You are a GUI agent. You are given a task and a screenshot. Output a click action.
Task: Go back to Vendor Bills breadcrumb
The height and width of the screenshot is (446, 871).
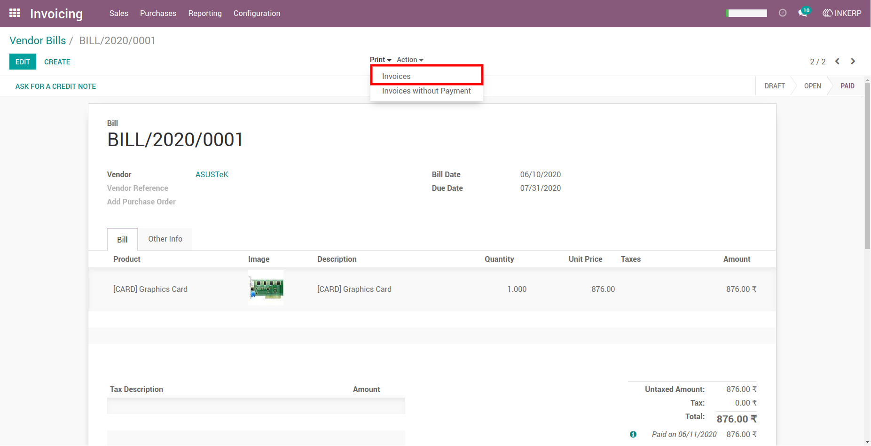point(38,40)
